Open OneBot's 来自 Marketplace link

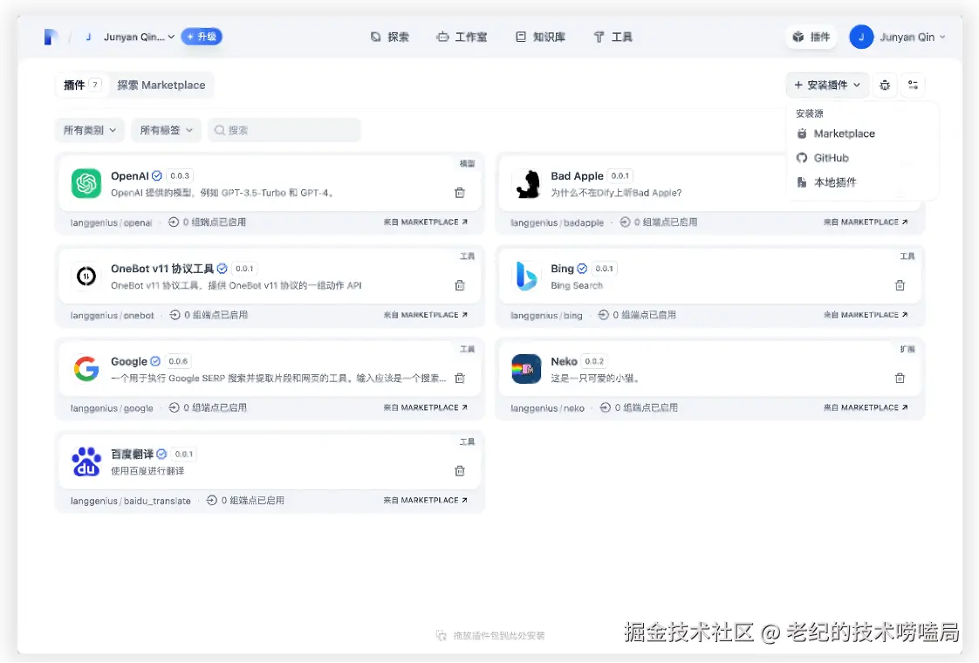(x=425, y=315)
